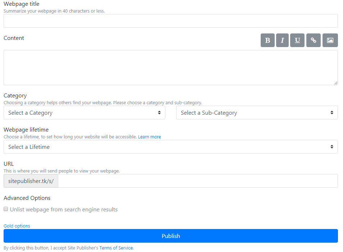Open the Terms of Service link
Image resolution: width=343 pixels, height=252 pixels.
(x=116, y=248)
